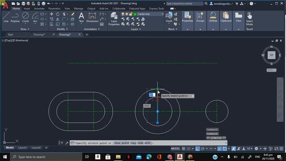Viewport: 286px width, 161px height.
Task: Select the Arc tool
Action: 35,17
